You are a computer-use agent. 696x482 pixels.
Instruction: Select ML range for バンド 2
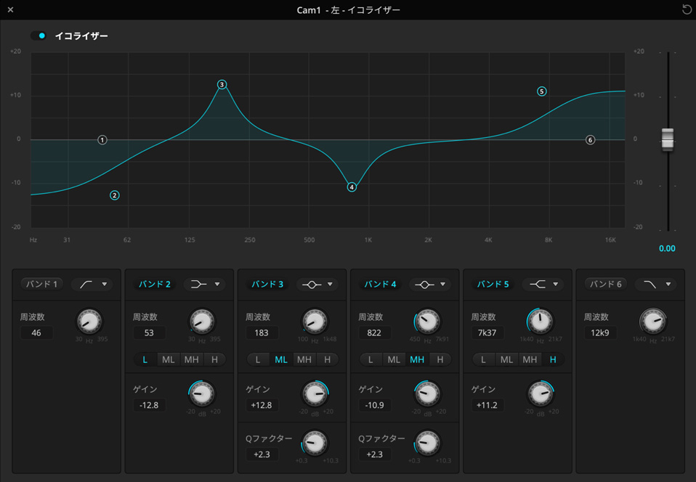[x=169, y=359]
